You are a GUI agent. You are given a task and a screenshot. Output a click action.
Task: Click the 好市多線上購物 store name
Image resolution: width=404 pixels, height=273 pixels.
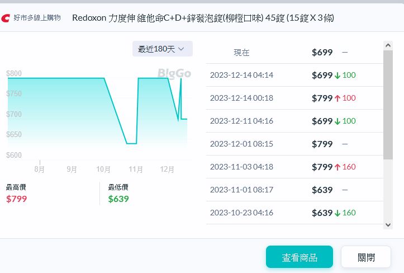coord(37,18)
